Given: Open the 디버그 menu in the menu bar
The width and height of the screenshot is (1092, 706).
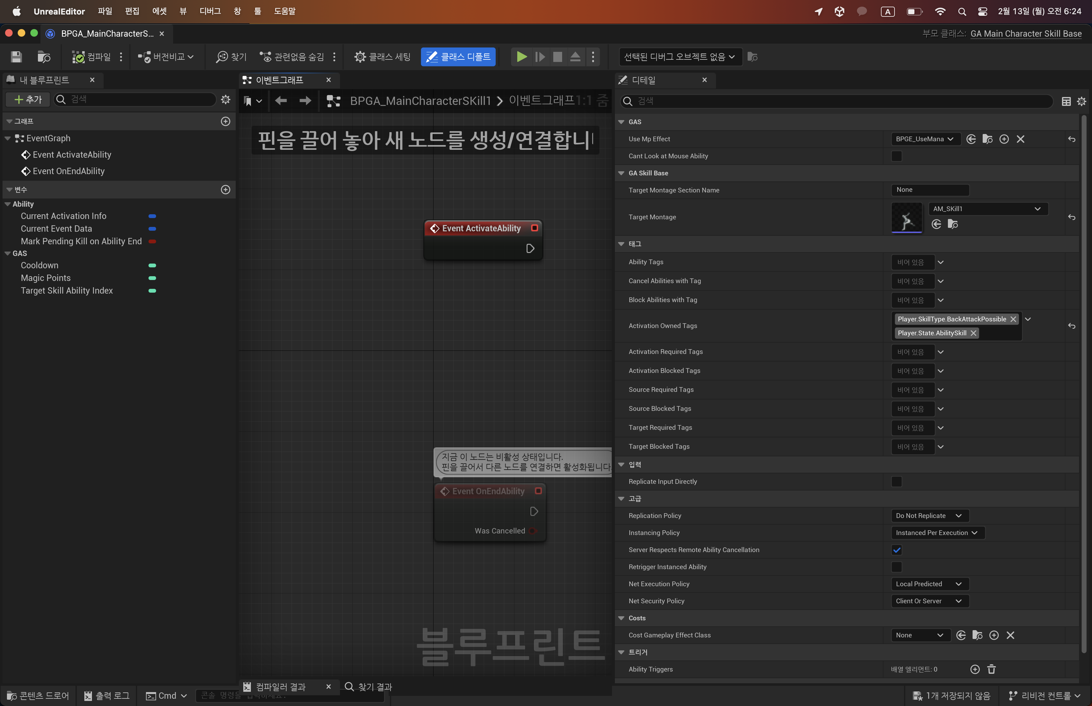Looking at the screenshot, I should (x=210, y=11).
